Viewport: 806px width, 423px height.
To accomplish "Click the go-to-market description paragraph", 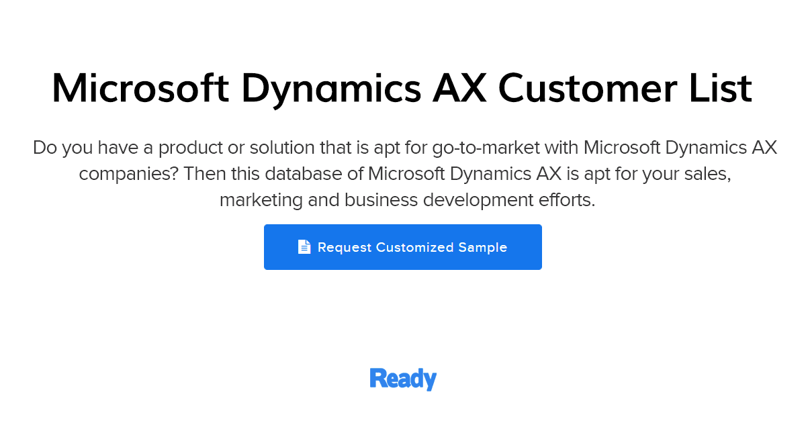I will click(403, 173).
